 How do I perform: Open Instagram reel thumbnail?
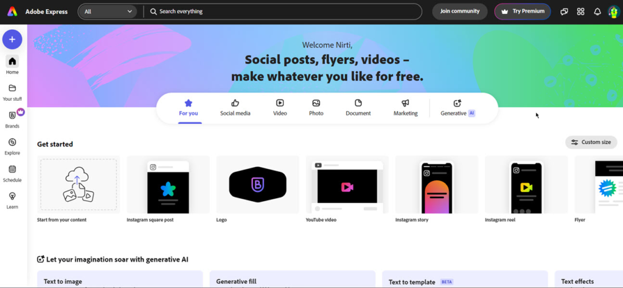pyautogui.click(x=526, y=185)
